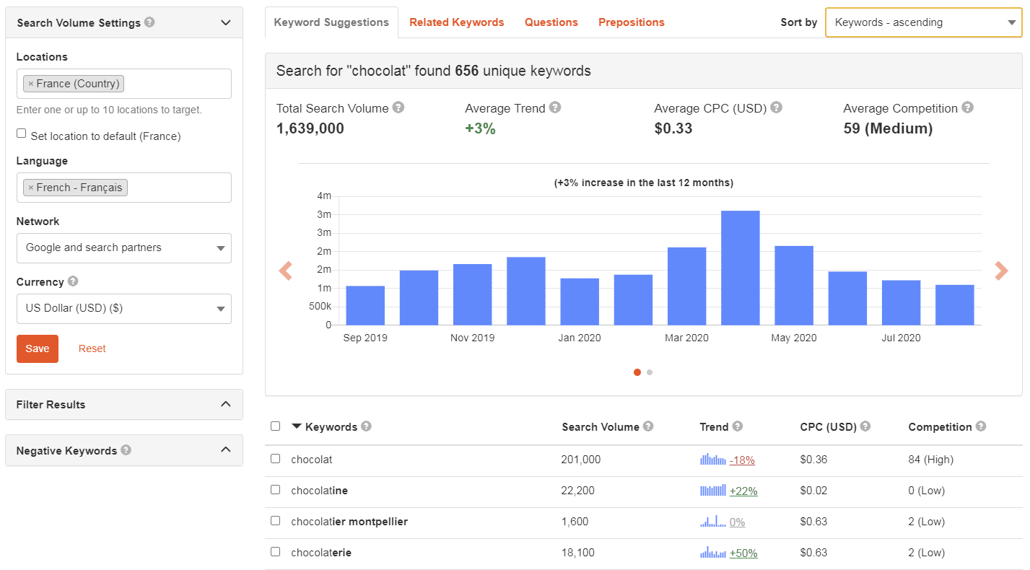Click help icon beside Average CPC (USD)
The height and width of the screenshot is (570, 1030).
point(777,108)
